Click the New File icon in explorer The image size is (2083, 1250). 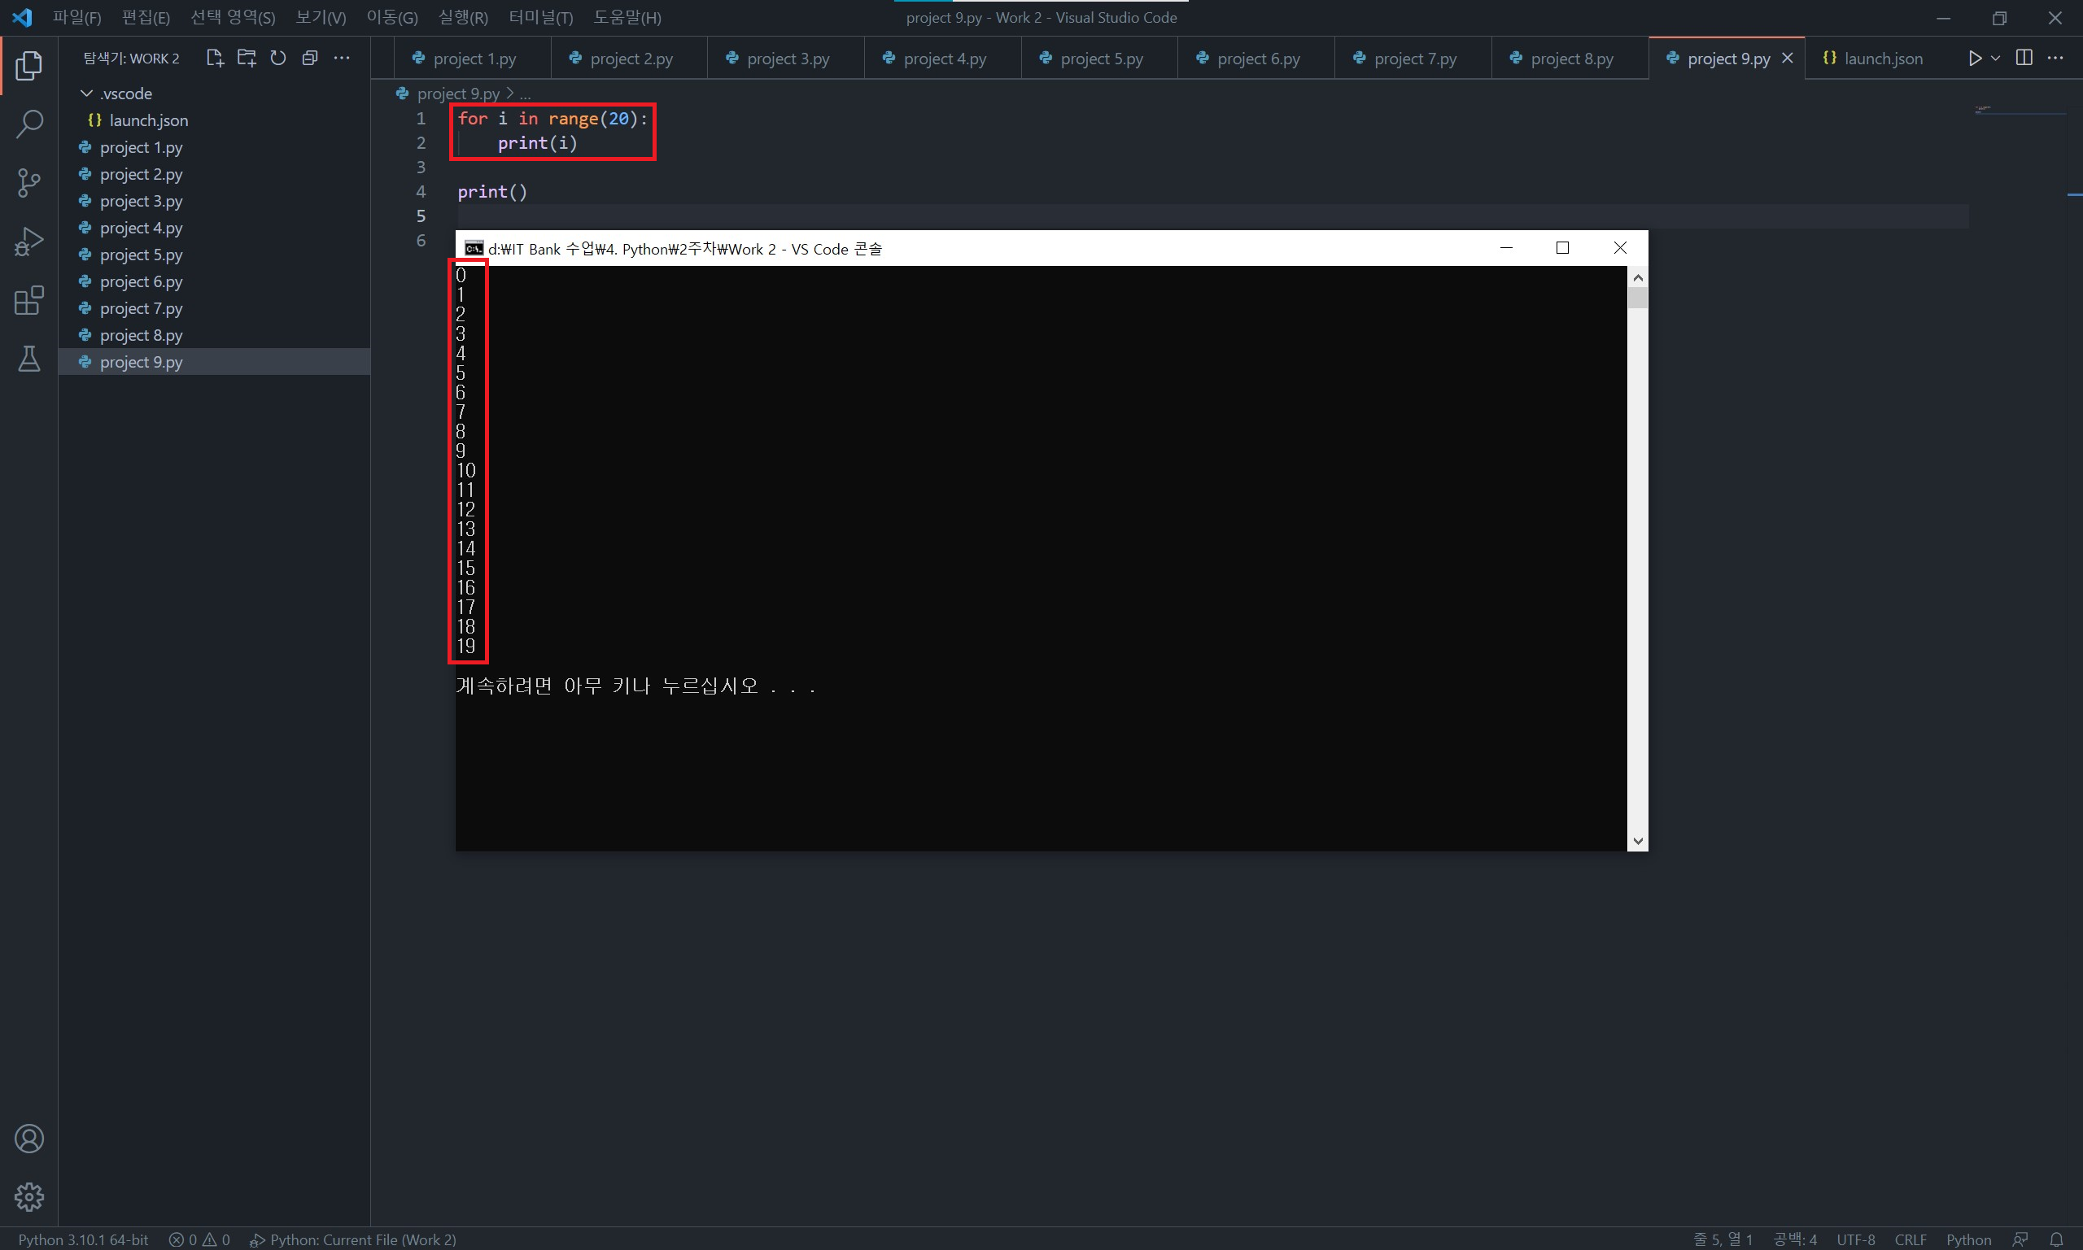point(214,58)
